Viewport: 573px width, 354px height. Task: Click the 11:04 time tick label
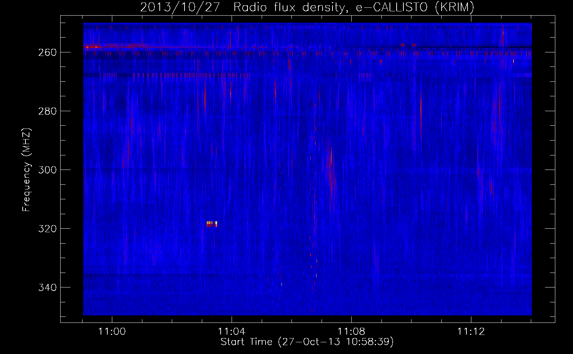(232, 331)
